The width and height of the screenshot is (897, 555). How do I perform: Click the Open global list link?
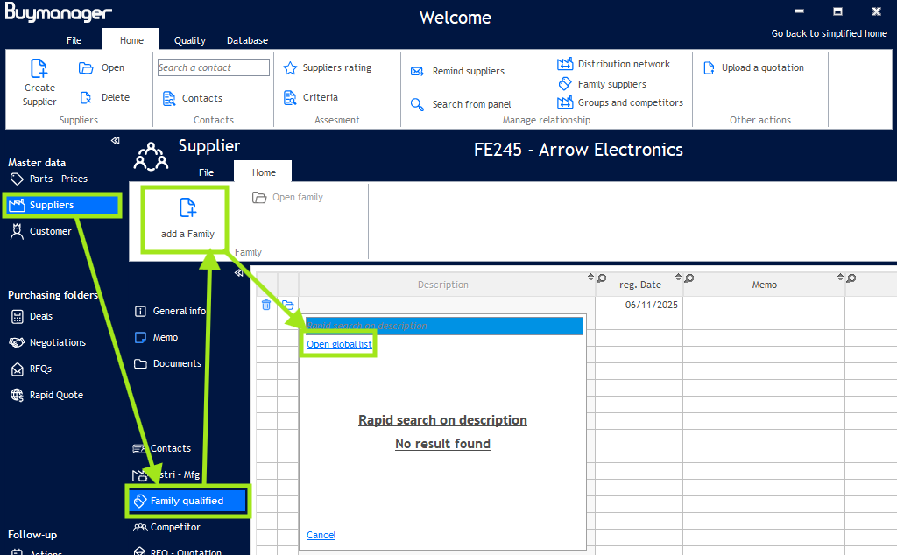point(339,345)
